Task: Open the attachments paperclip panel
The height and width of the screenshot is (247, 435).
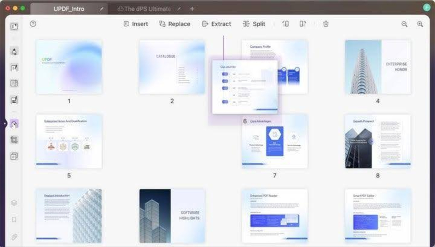Action: pyautogui.click(x=14, y=237)
